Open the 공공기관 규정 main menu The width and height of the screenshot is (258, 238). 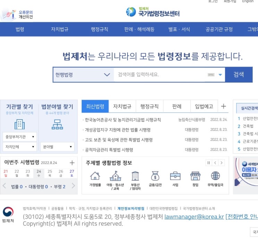(x=219, y=29)
